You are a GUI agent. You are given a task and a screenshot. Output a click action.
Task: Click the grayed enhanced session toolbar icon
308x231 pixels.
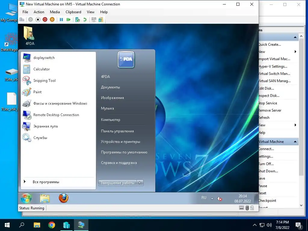pyautogui.click(x=94, y=20)
